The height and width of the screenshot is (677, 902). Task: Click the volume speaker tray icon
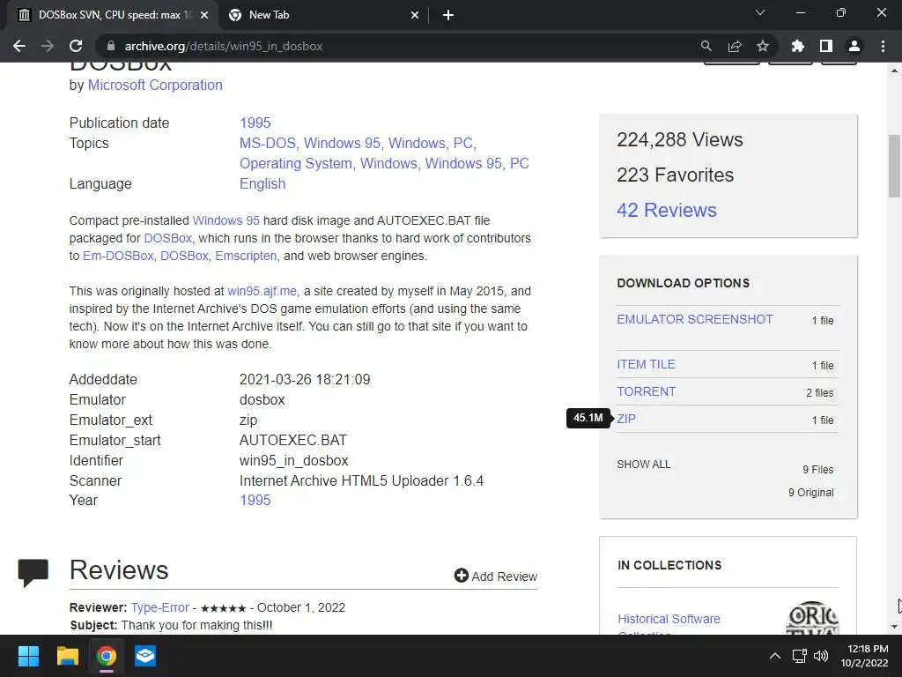pyautogui.click(x=821, y=656)
